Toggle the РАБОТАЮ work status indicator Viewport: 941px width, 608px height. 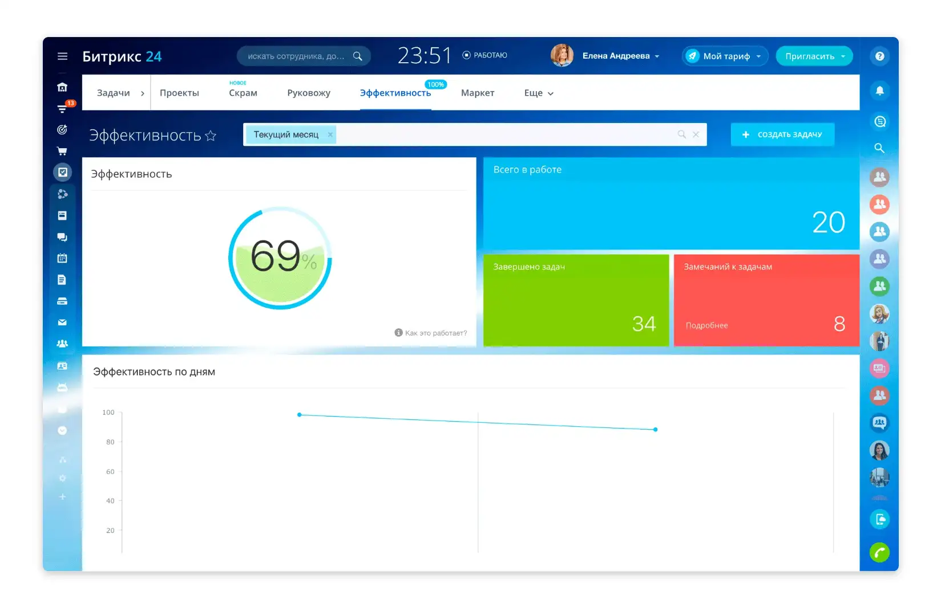point(484,55)
